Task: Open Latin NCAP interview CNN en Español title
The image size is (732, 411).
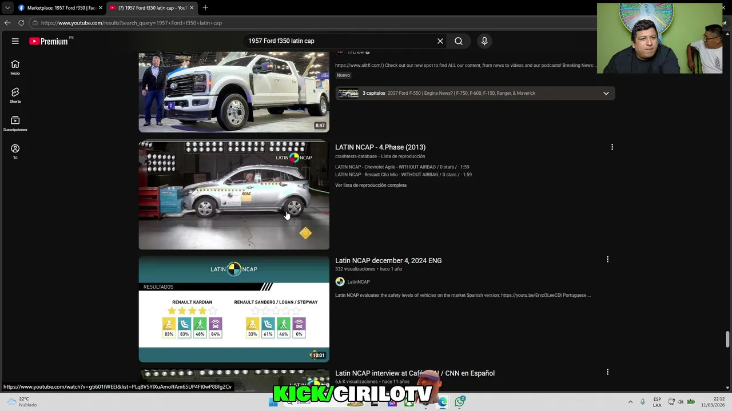Action: pyautogui.click(x=415, y=373)
